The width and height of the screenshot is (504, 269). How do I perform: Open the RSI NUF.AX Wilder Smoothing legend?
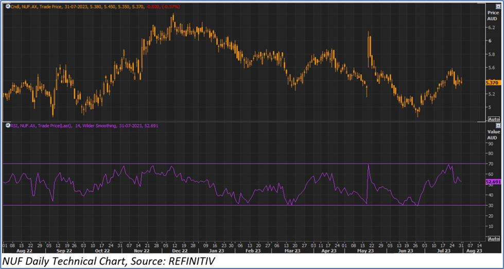(77, 125)
